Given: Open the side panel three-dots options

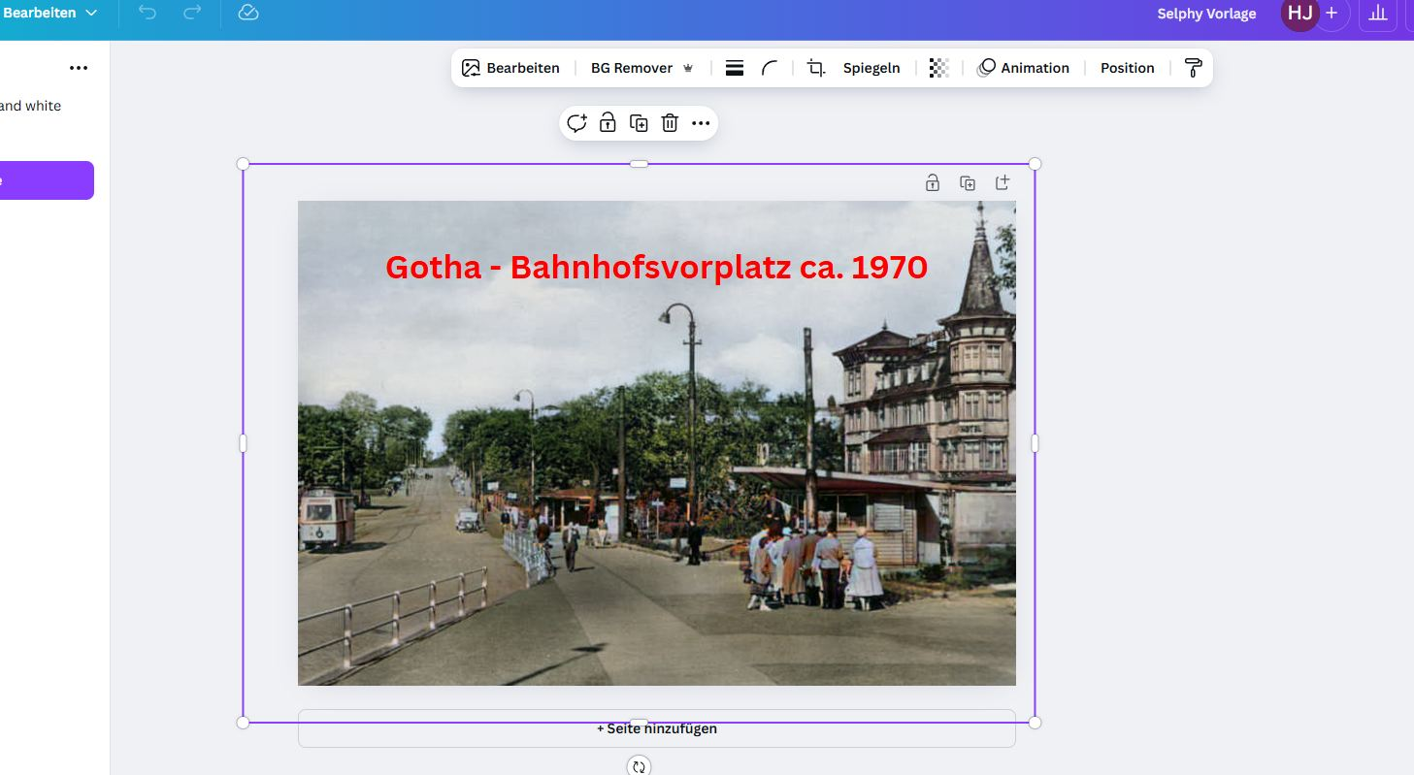Looking at the screenshot, I should [79, 68].
